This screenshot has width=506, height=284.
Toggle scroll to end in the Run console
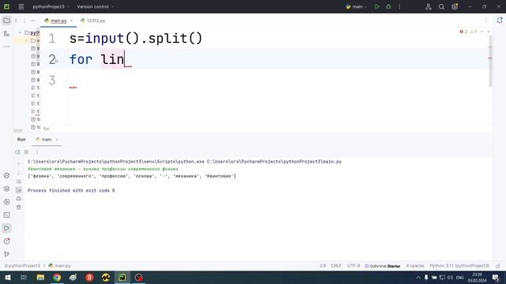19,190
